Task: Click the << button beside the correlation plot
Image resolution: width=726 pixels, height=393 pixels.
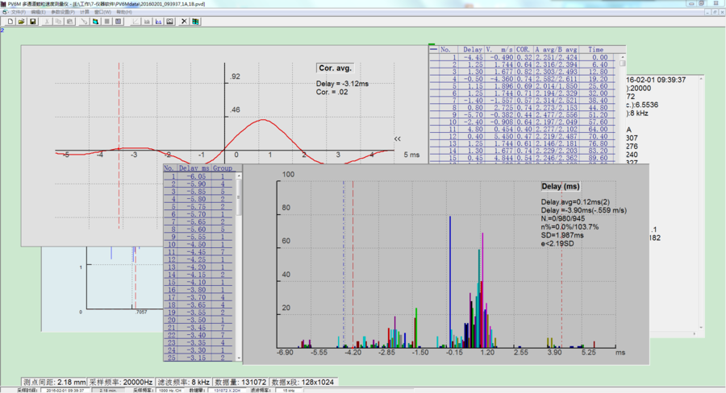Action: point(397,139)
